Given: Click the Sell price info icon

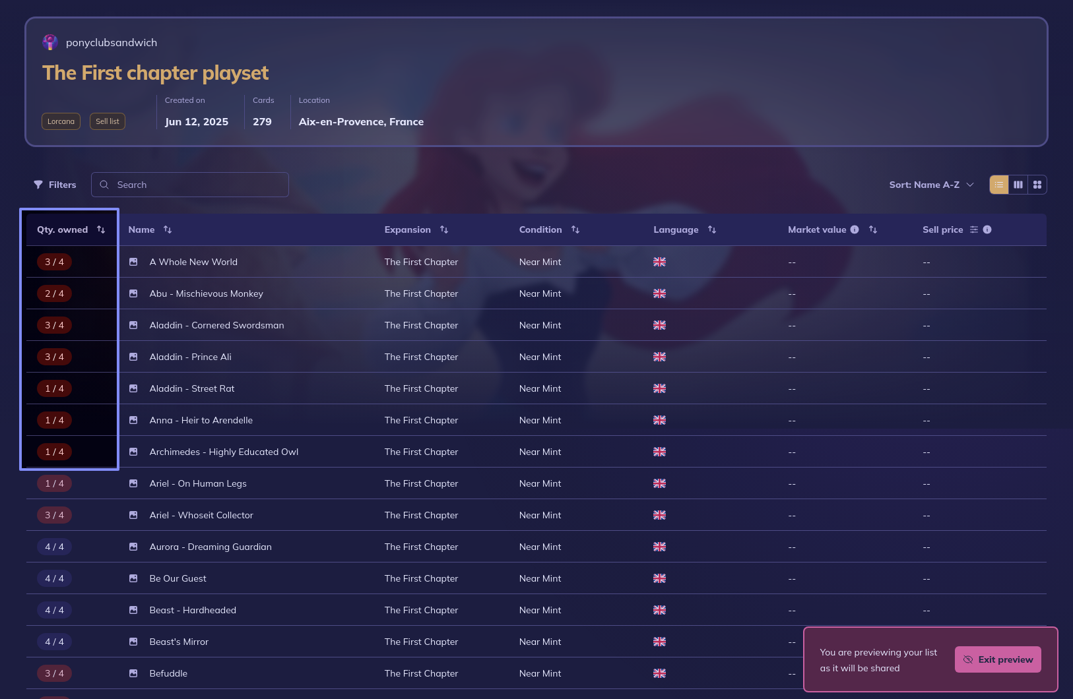Looking at the screenshot, I should (x=987, y=229).
